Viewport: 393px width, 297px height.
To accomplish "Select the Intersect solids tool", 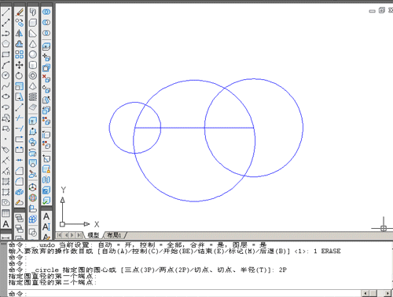I will click(46, 33).
